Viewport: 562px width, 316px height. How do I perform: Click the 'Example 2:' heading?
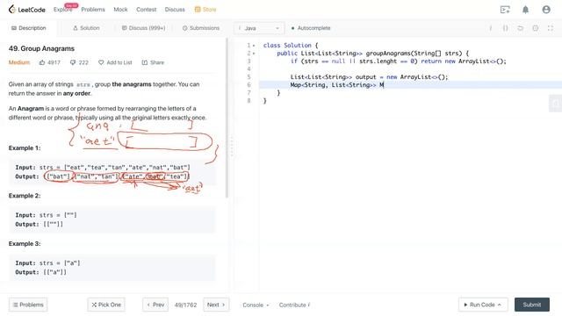tap(25, 196)
